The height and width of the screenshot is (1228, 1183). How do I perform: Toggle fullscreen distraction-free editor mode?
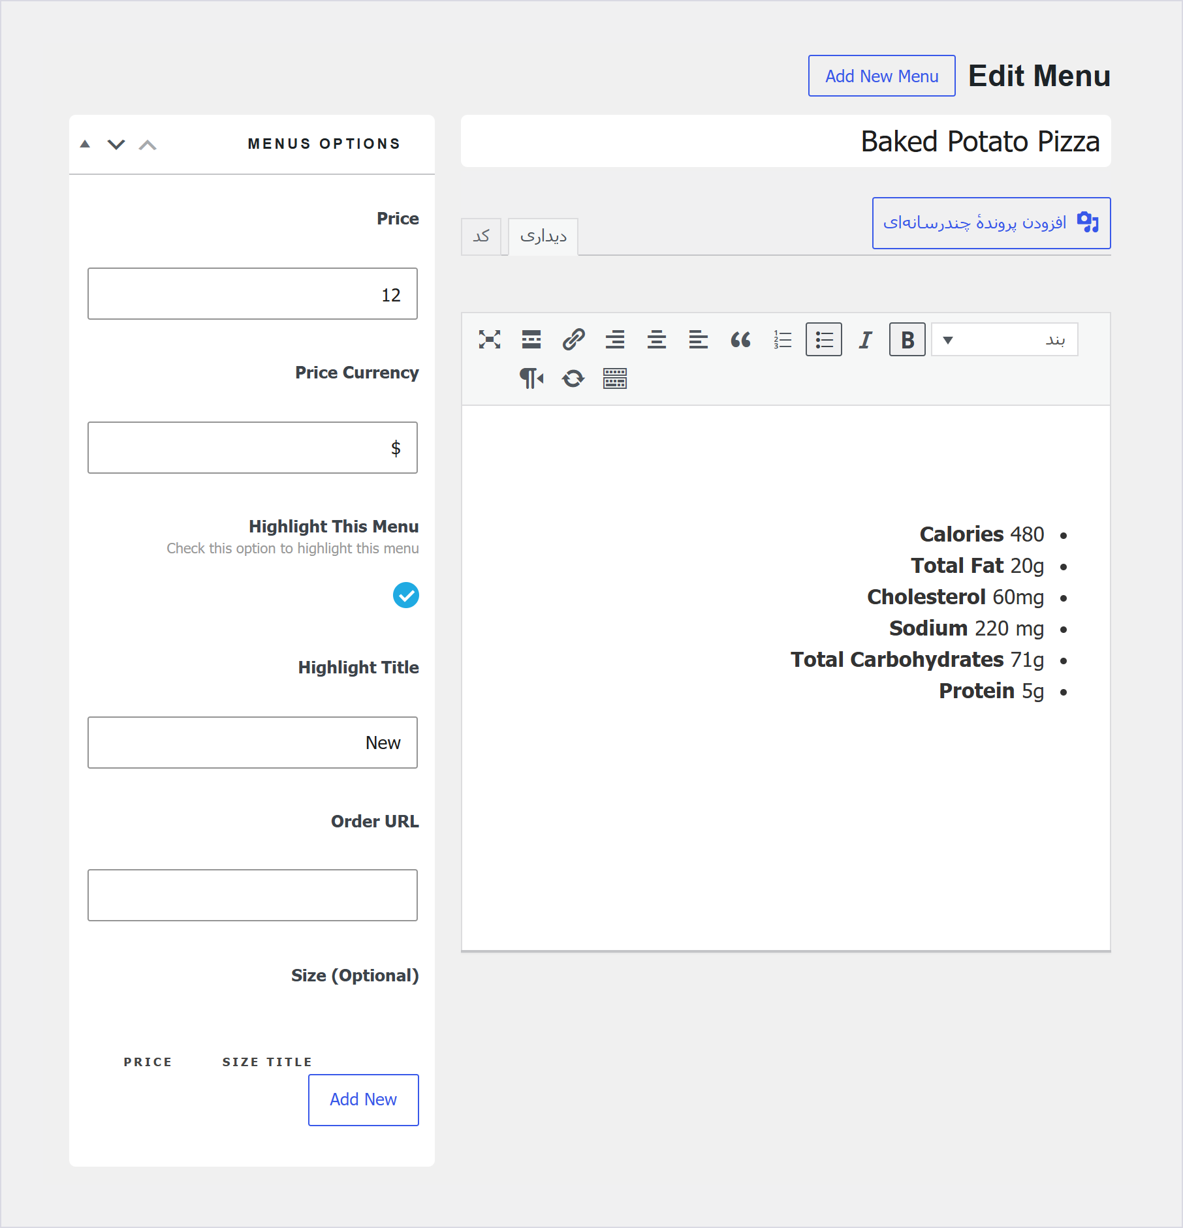(x=490, y=339)
